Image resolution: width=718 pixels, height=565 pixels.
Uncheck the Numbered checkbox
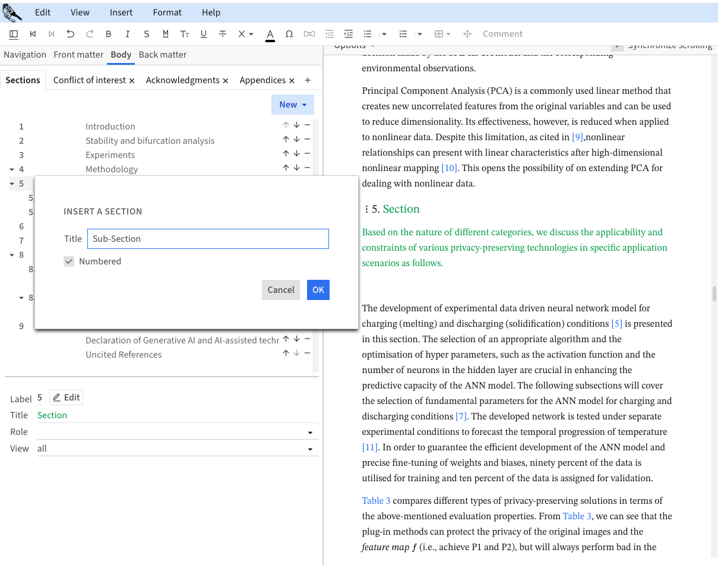coord(69,261)
